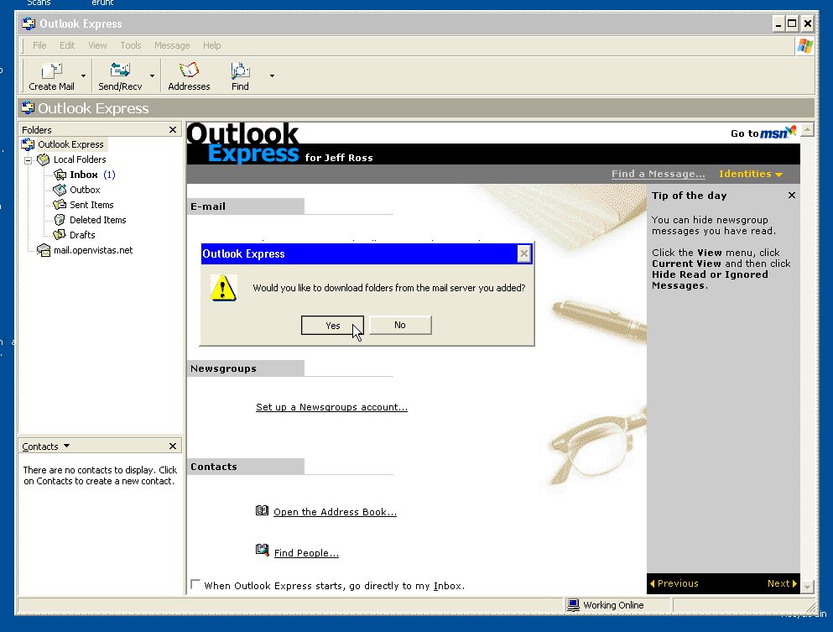The height and width of the screenshot is (632, 833).
Task: Close the Folders pane
Action: tap(173, 130)
